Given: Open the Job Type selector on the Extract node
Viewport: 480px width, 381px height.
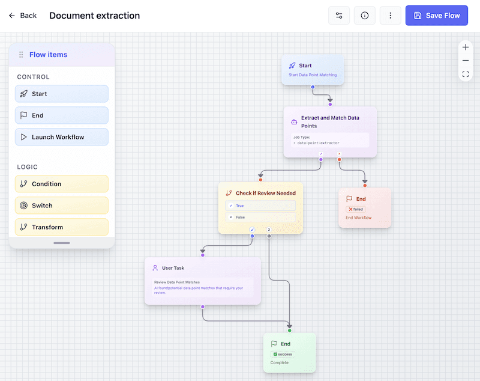Looking at the screenshot, I should [x=329, y=140].
